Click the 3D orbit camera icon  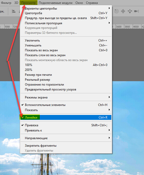[116, 11]
